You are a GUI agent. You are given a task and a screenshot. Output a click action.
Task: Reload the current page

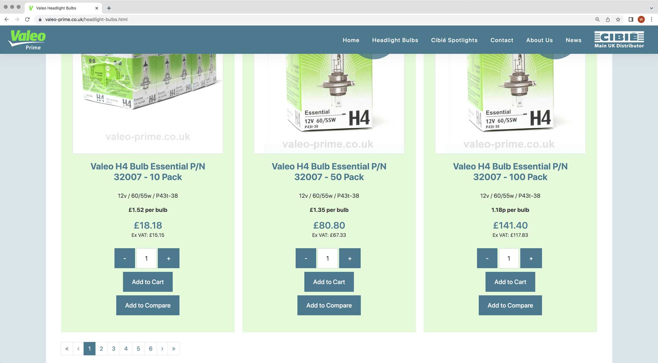27,20
